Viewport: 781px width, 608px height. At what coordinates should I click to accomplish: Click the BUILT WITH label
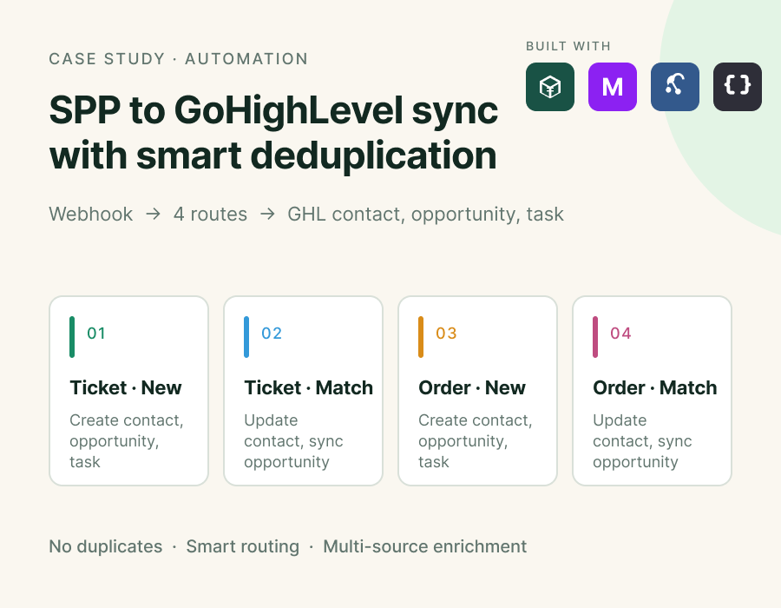pyautogui.click(x=568, y=46)
